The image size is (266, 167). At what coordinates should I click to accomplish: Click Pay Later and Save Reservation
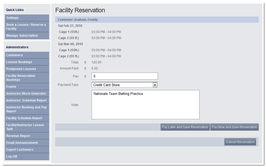click(185, 127)
